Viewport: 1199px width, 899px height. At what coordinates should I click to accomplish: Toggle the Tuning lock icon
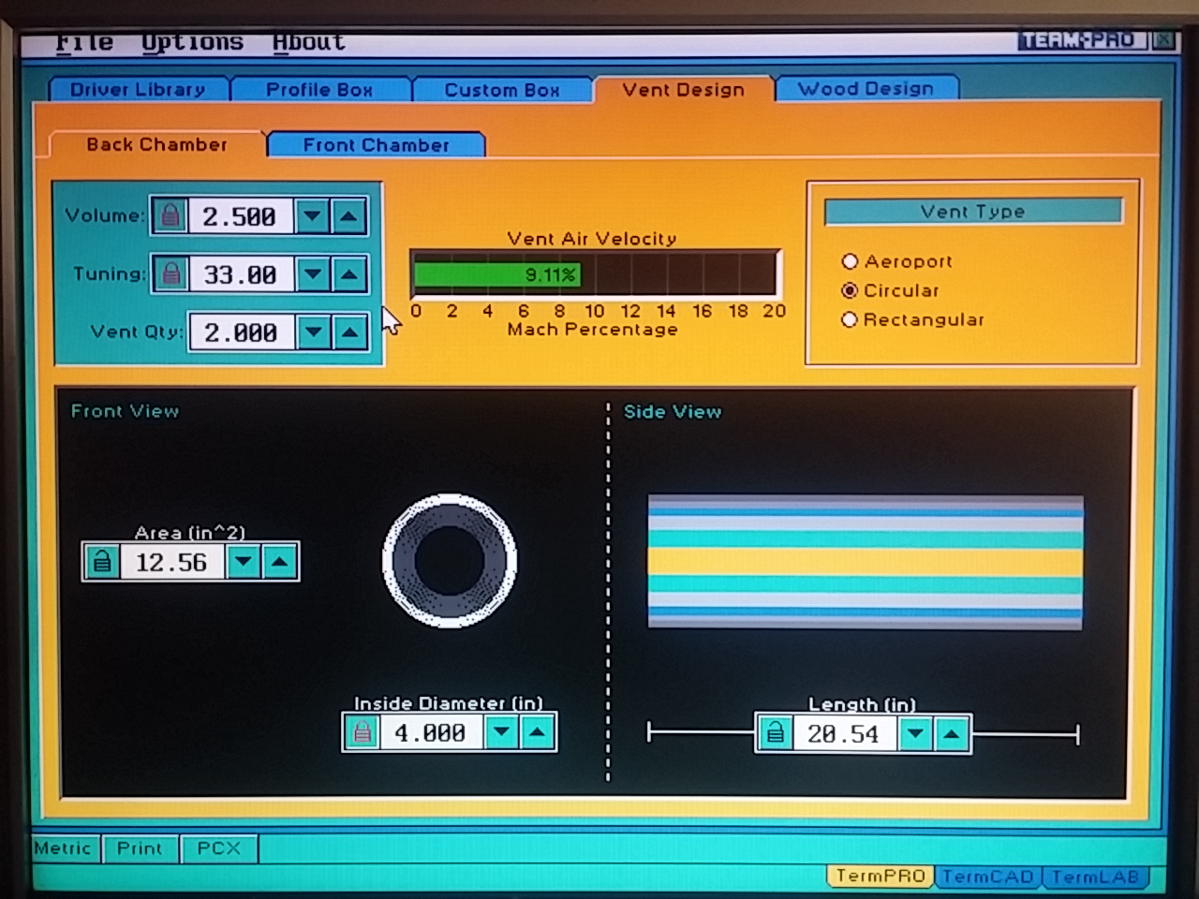170,274
